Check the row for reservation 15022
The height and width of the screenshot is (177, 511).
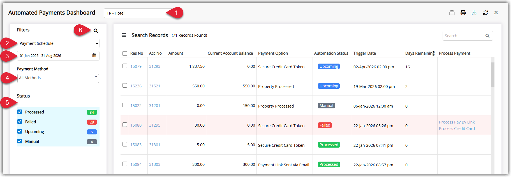click(125, 105)
